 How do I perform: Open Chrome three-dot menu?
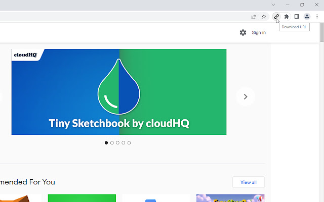coord(317,17)
